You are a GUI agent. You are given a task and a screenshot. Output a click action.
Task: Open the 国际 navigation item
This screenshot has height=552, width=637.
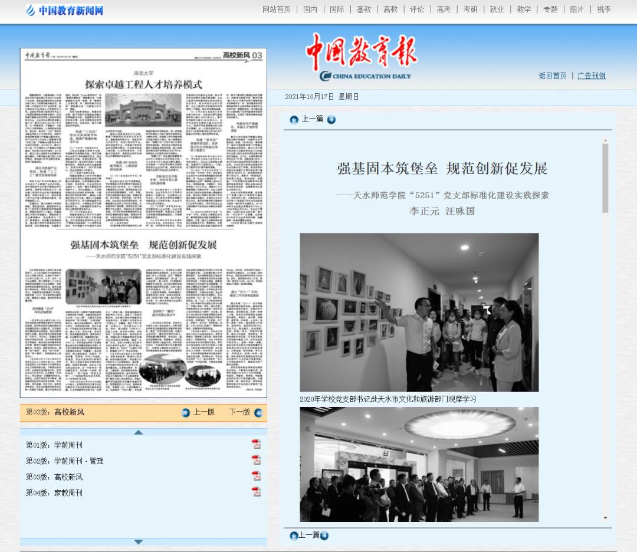pos(337,9)
